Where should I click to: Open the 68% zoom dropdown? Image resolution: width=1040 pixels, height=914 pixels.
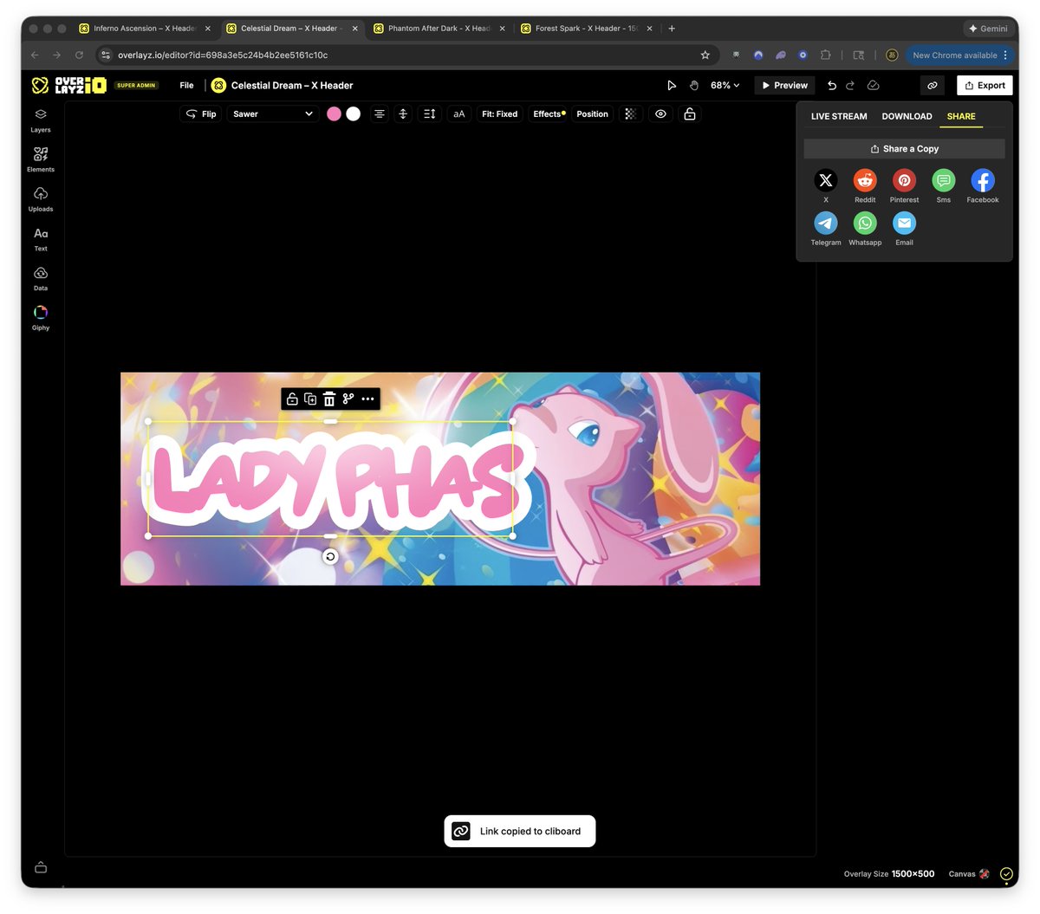coord(725,86)
